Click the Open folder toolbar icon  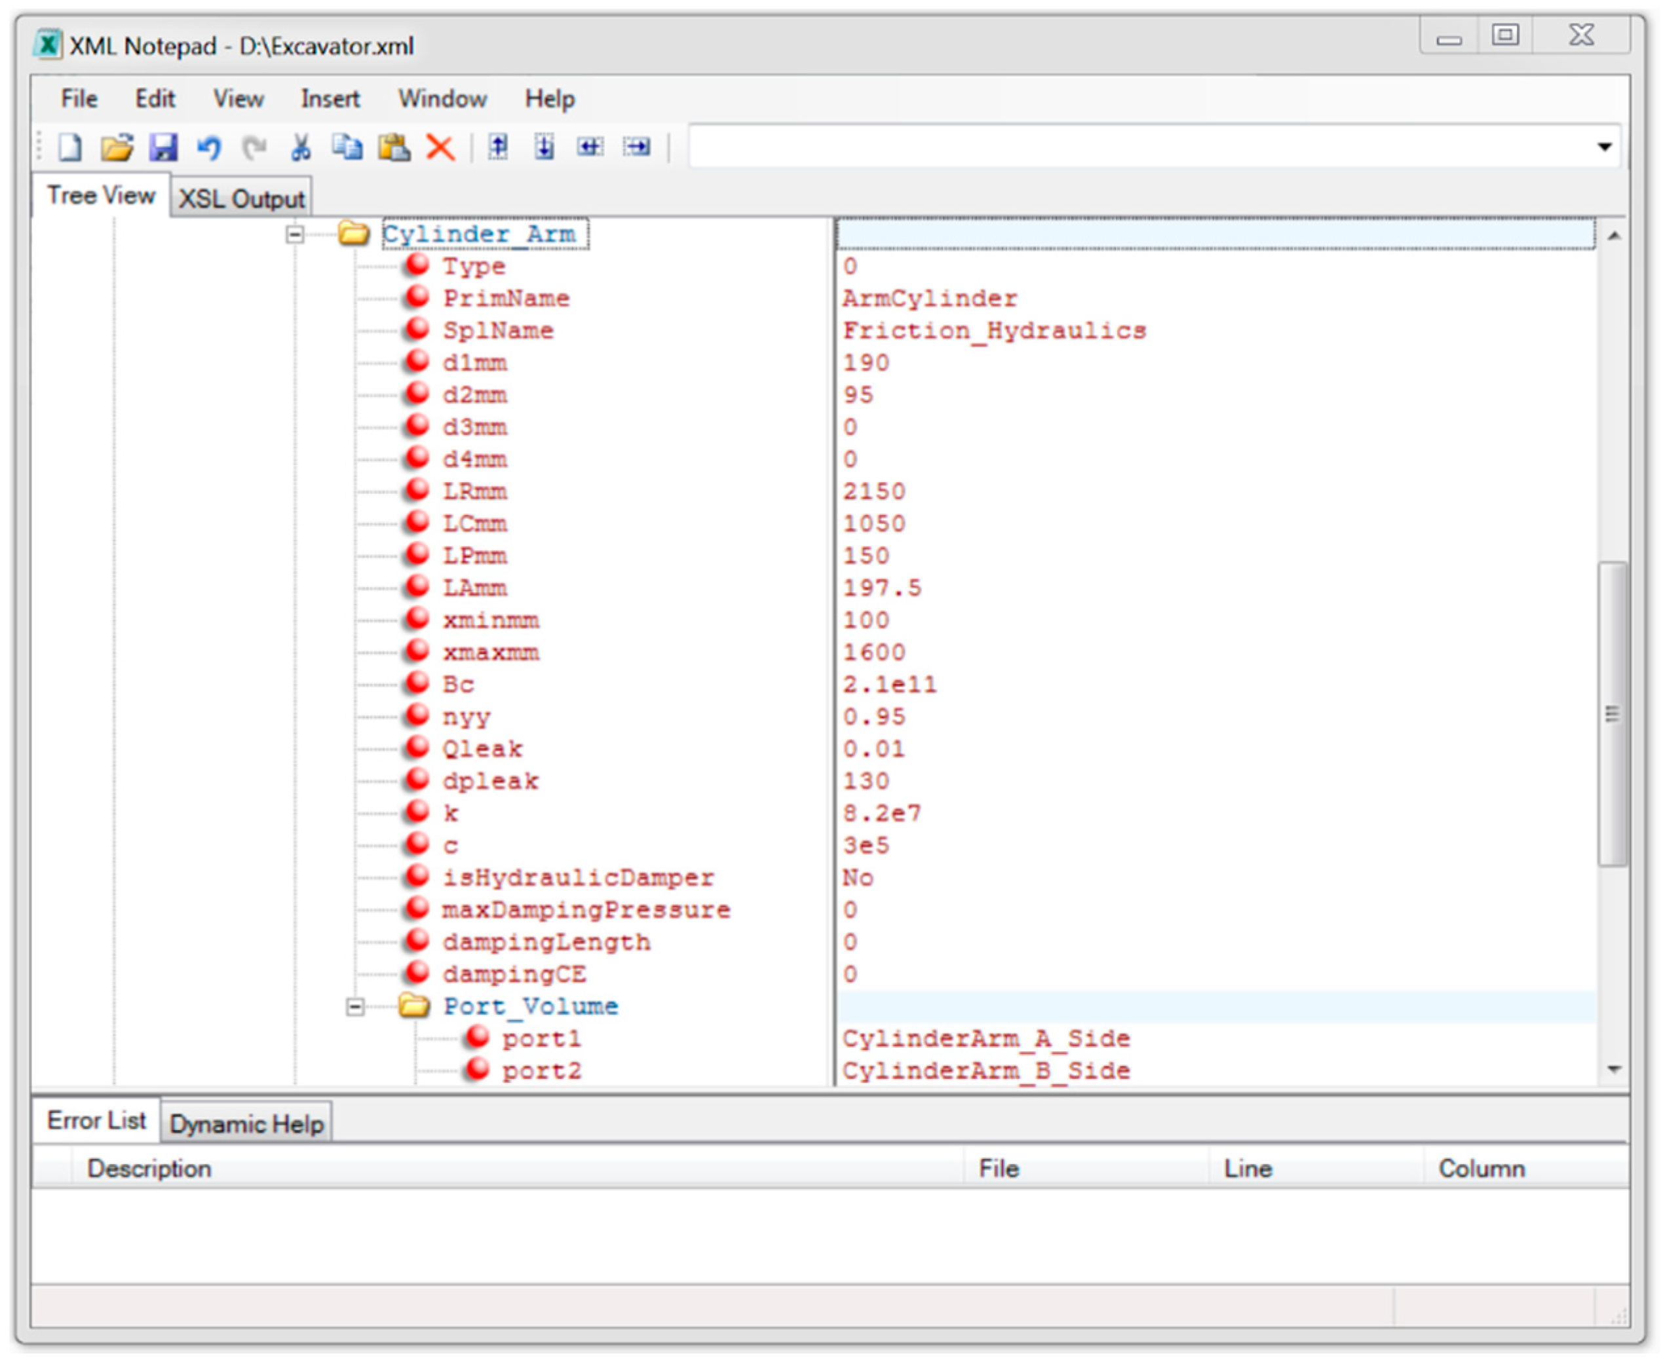116,147
